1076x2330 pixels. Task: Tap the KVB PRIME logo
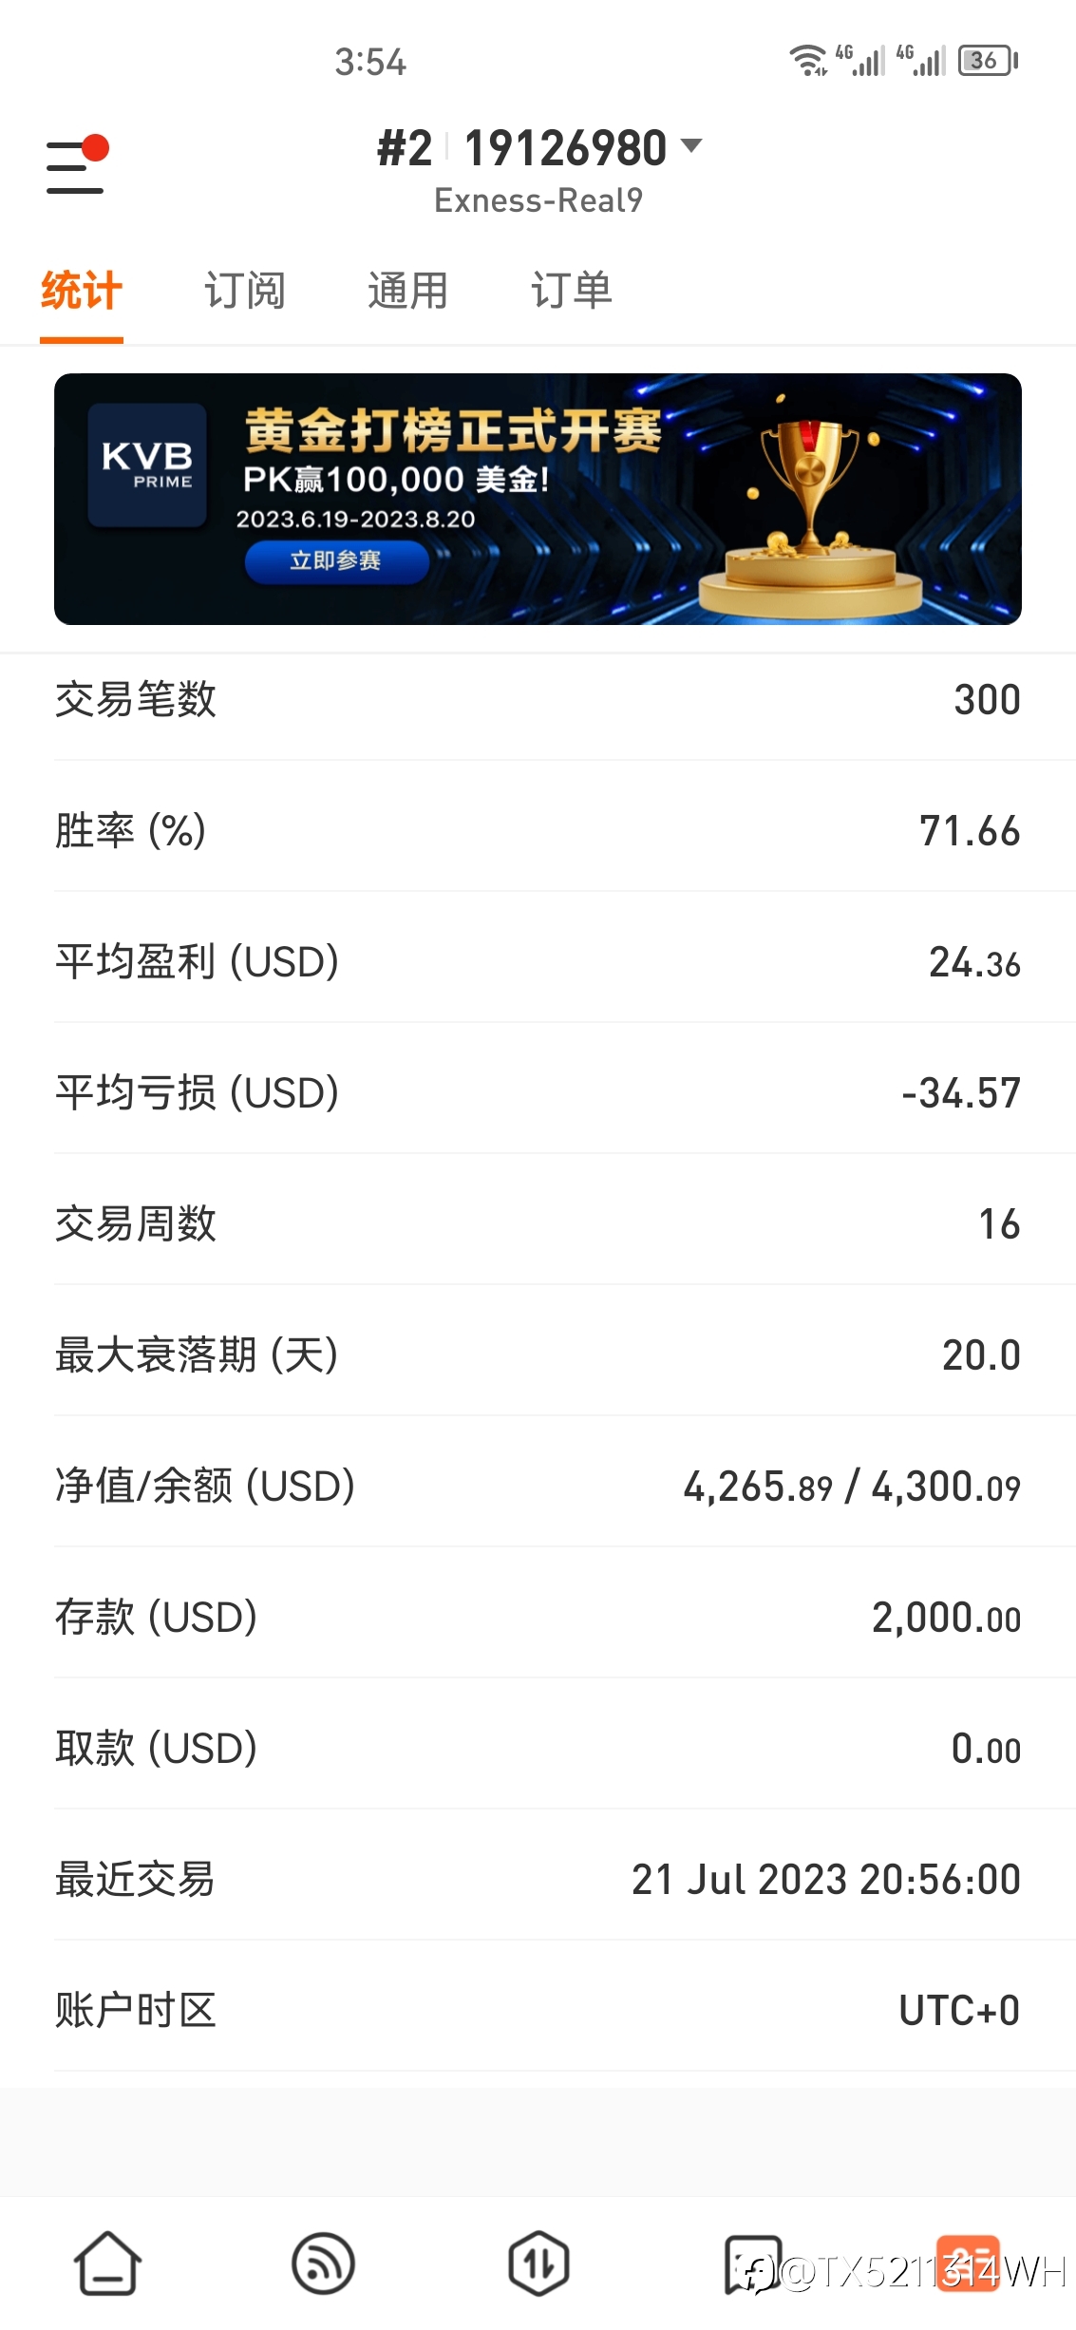tap(147, 464)
